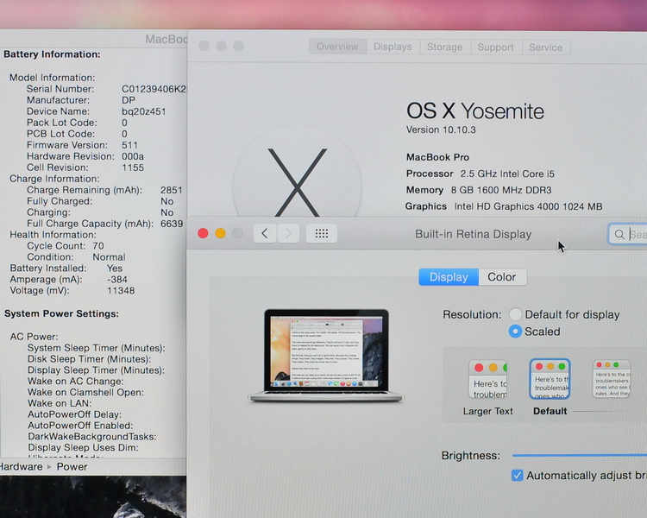This screenshot has width=647, height=518.
Task: Click the battery Serial Number value C01239406K2
Action: coord(154,89)
